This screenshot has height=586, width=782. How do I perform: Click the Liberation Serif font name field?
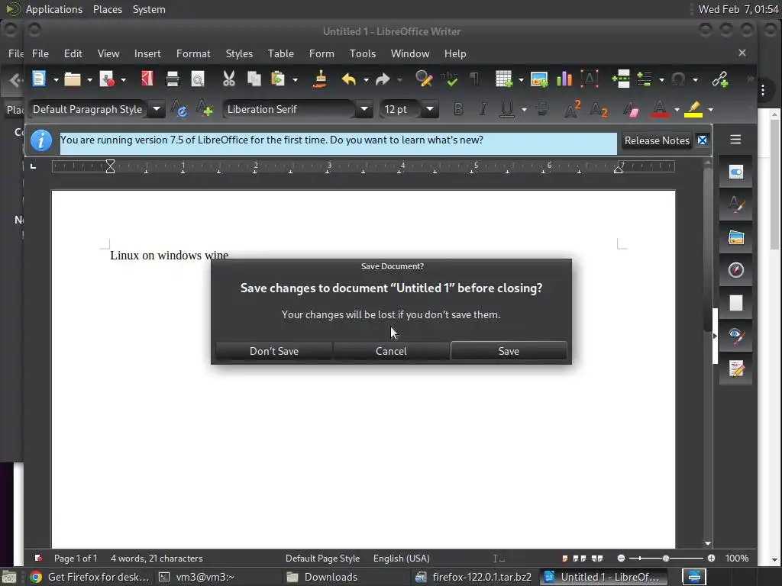click(x=290, y=109)
